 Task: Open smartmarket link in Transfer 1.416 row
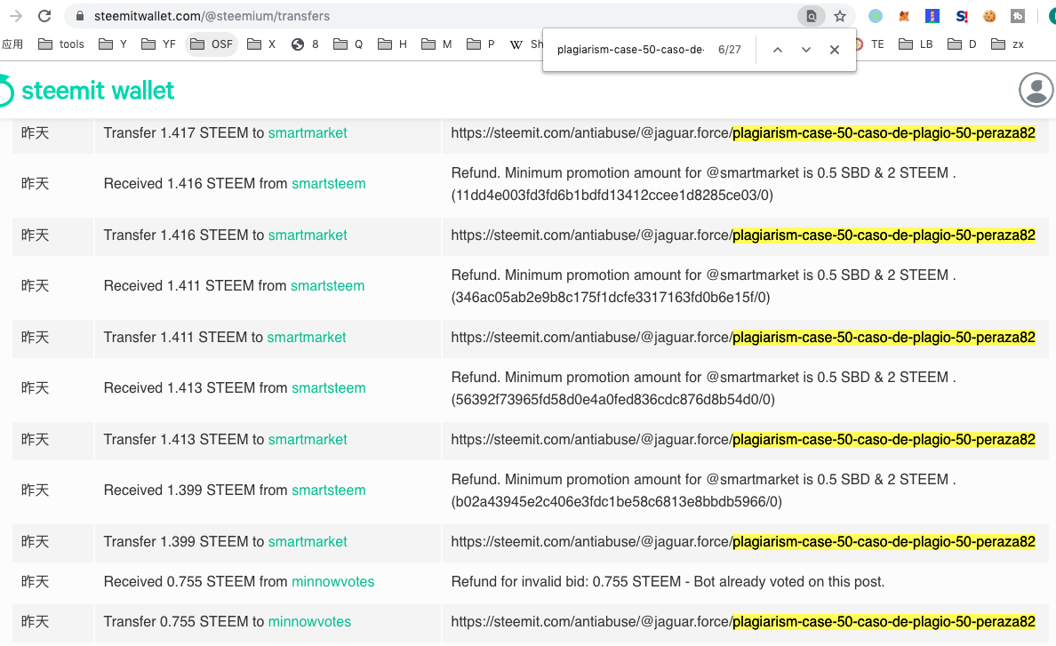coord(308,235)
